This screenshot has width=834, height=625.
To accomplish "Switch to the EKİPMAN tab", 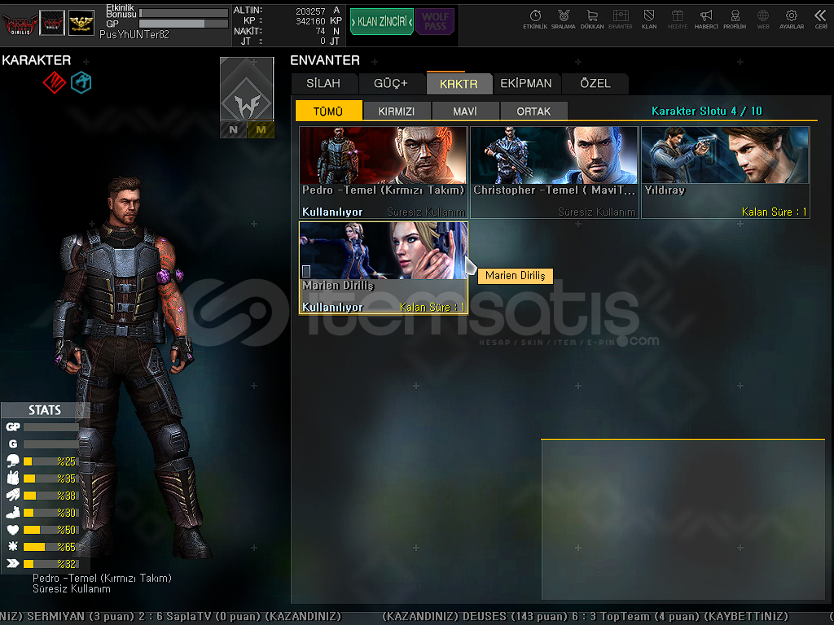I will 526,84.
